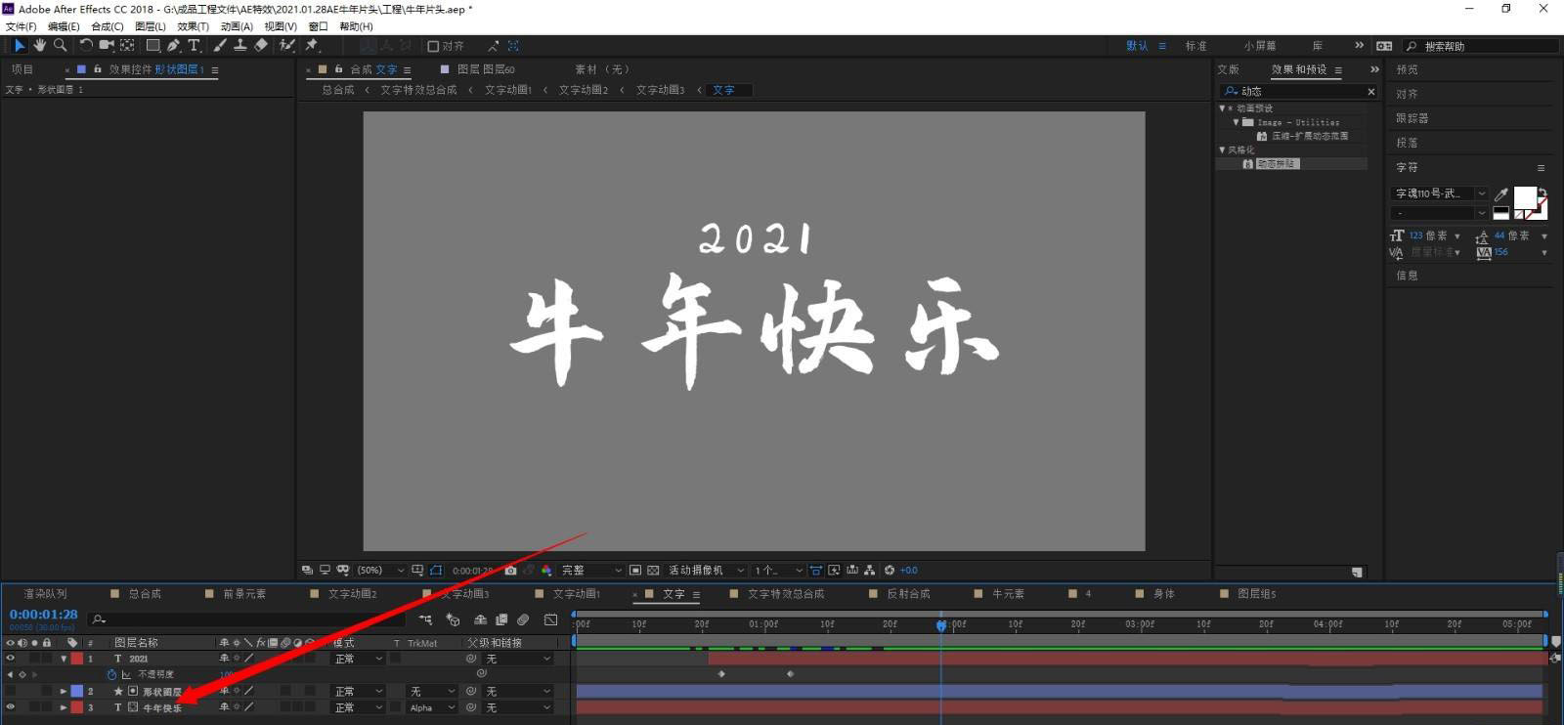Open the 50% magnification dropdown
The image size is (1564, 725).
(x=380, y=570)
